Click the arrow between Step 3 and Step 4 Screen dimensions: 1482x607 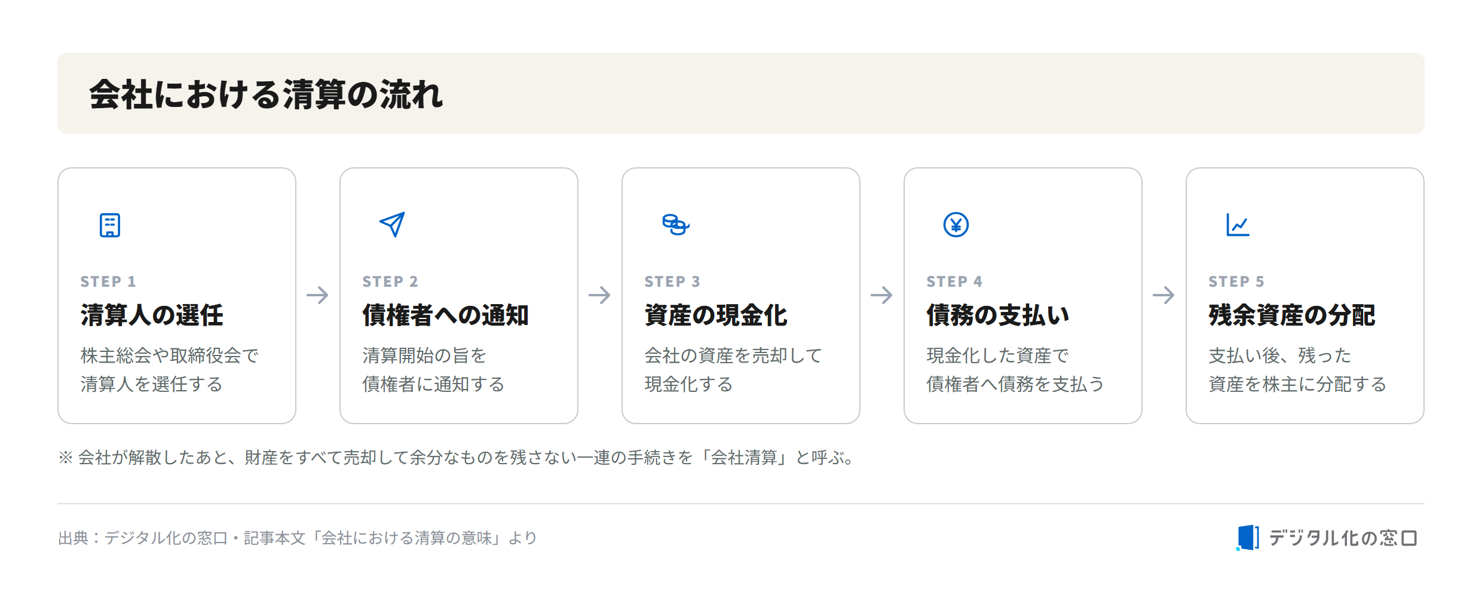(x=881, y=295)
